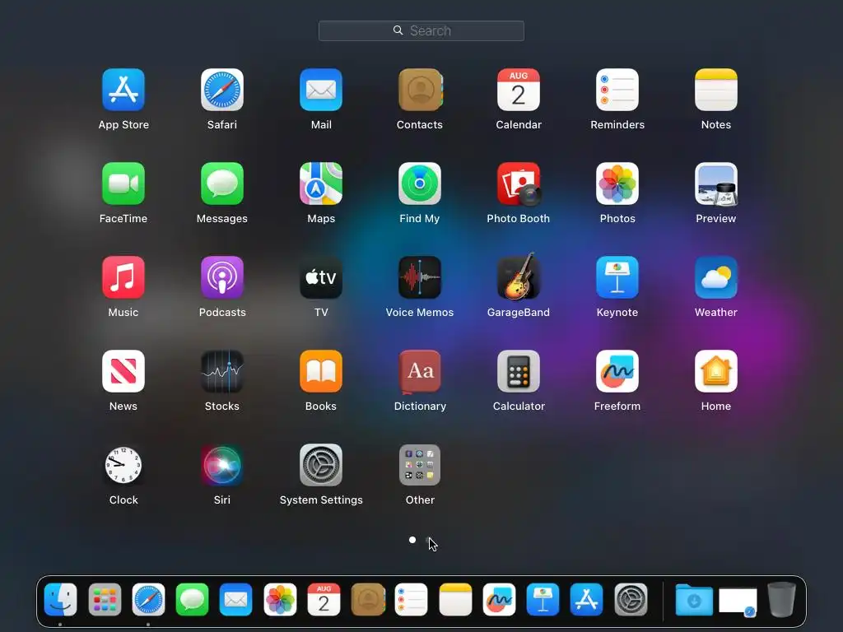
Task: Open the Apple TV app
Action: point(321,277)
